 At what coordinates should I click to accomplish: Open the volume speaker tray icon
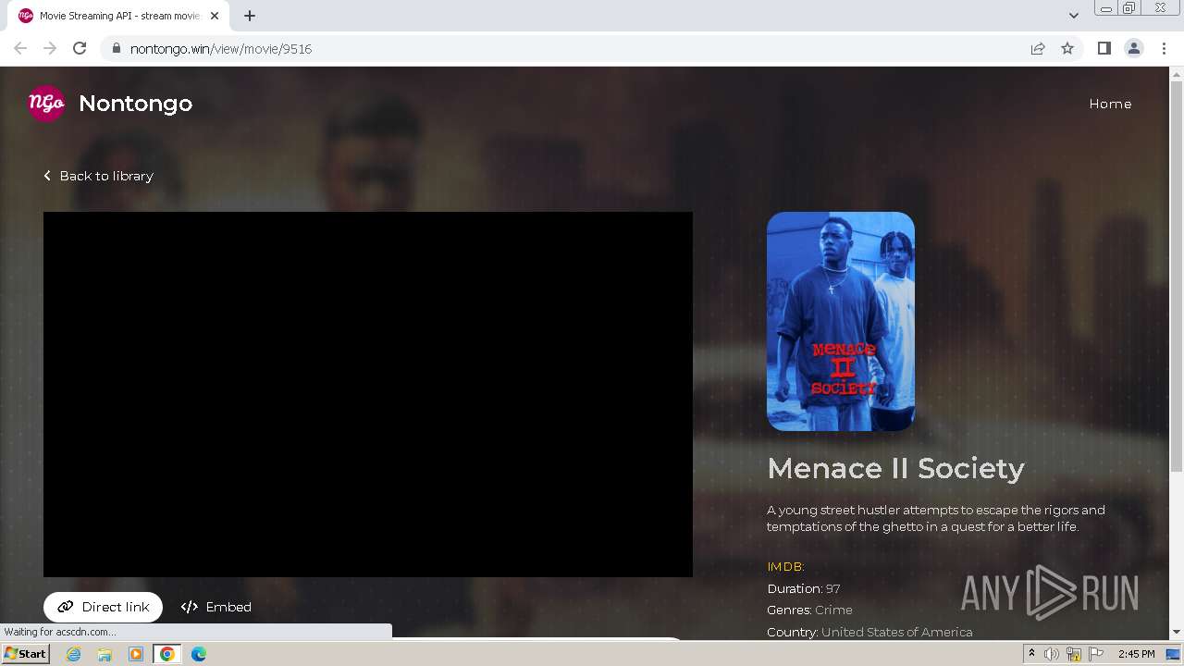tap(1052, 654)
